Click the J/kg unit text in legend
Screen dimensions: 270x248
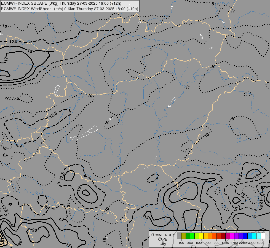[x=162, y=244]
